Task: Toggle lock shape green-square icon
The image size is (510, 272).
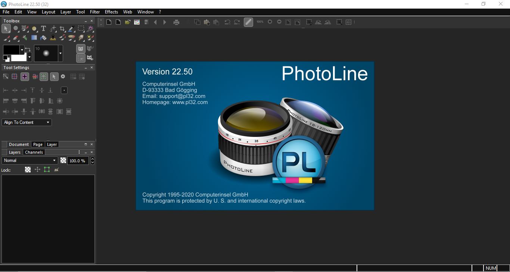Action: [47, 169]
